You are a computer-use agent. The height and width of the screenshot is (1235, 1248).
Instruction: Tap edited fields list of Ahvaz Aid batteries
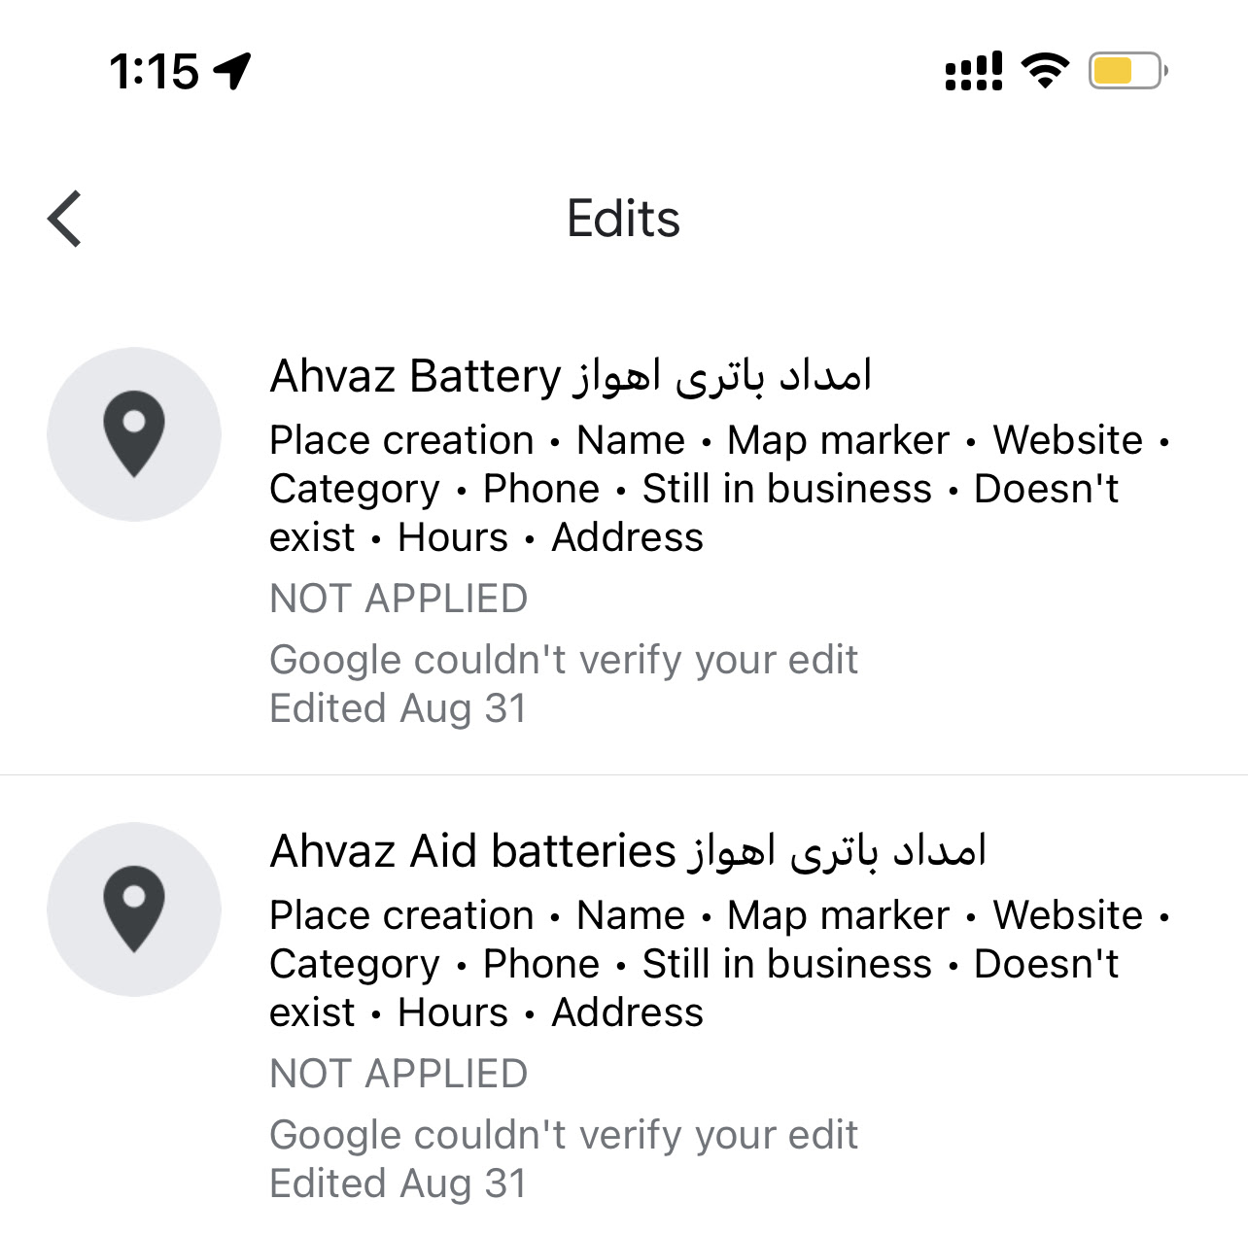[719, 964]
